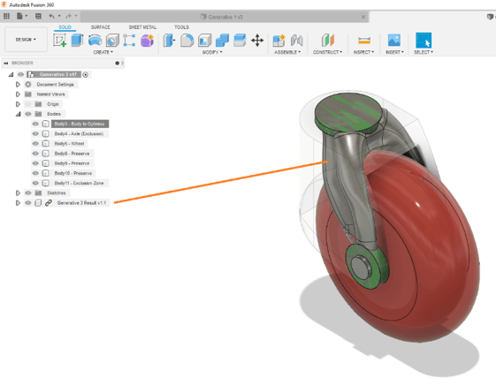Collapse the Generative 3 v17 root node
The image size is (496, 385).
tap(11, 74)
